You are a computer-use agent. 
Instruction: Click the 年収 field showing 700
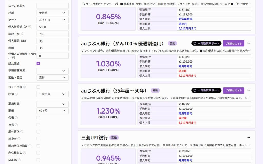click(52, 34)
